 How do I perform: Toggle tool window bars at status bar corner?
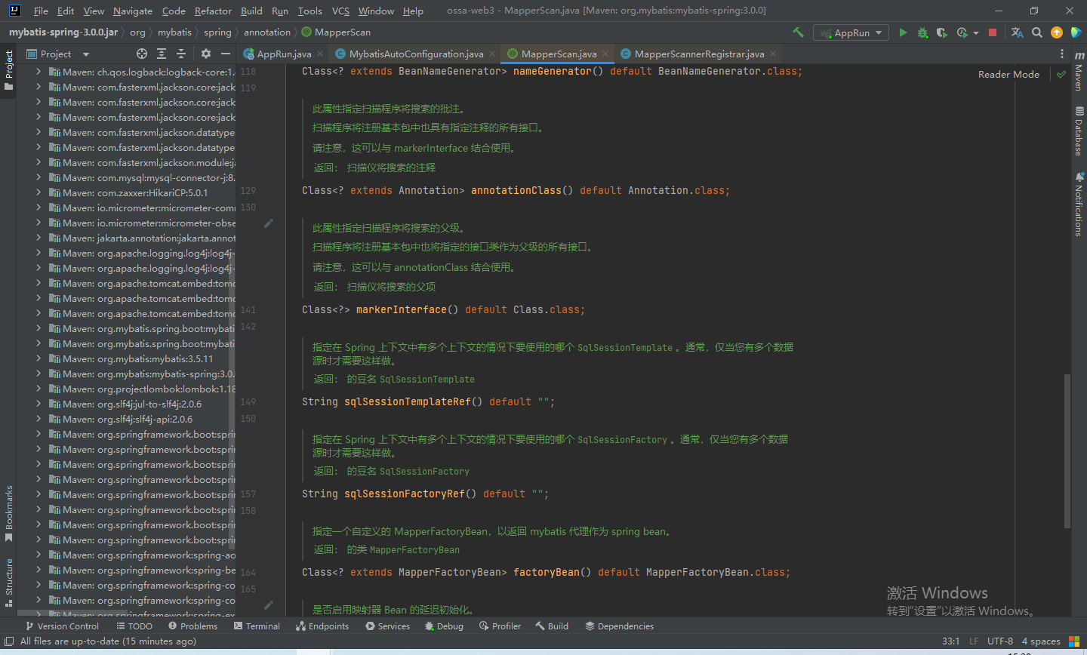tap(9, 641)
